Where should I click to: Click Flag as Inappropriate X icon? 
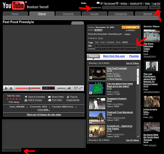pyautogui.click(x=68, y=97)
